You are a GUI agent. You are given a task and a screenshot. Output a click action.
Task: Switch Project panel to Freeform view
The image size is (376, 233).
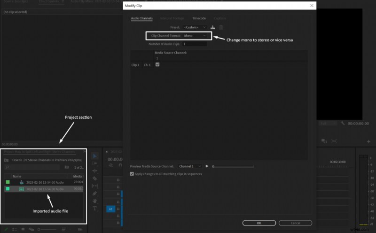click(31, 229)
